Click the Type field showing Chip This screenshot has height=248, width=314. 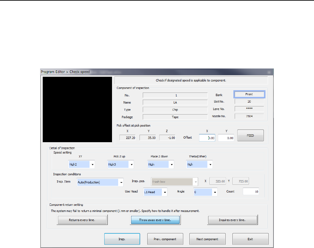(x=175, y=110)
